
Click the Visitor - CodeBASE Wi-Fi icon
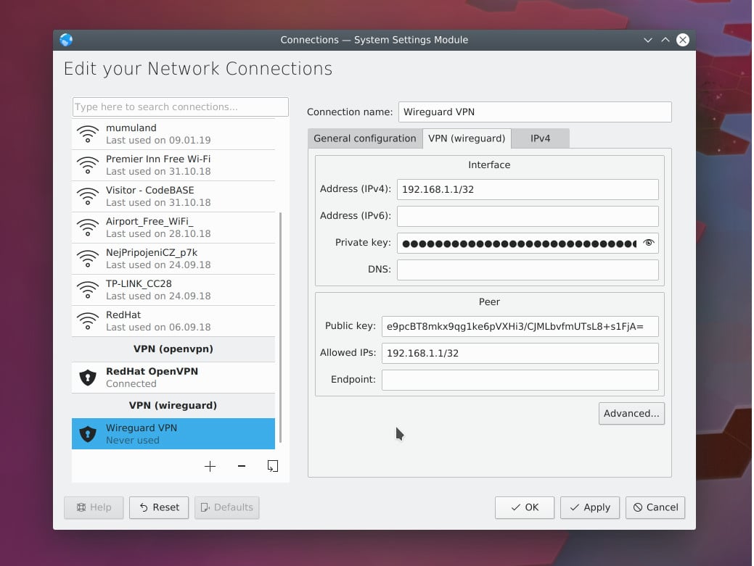[88, 196]
